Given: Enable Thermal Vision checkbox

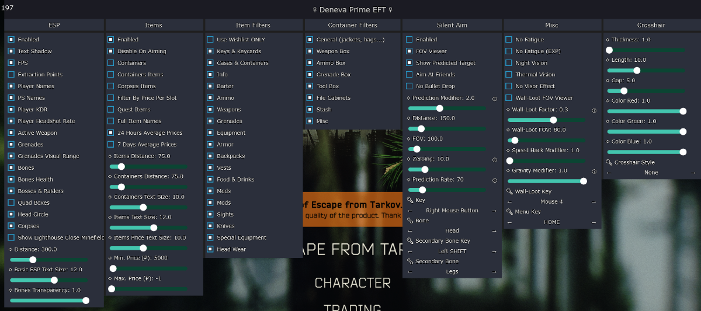Looking at the screenshot, I should [509, 75].
